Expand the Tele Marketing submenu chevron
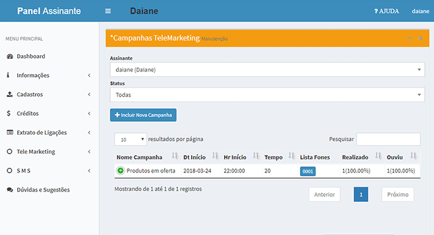 pyautogui.click(x=89, y=152)
